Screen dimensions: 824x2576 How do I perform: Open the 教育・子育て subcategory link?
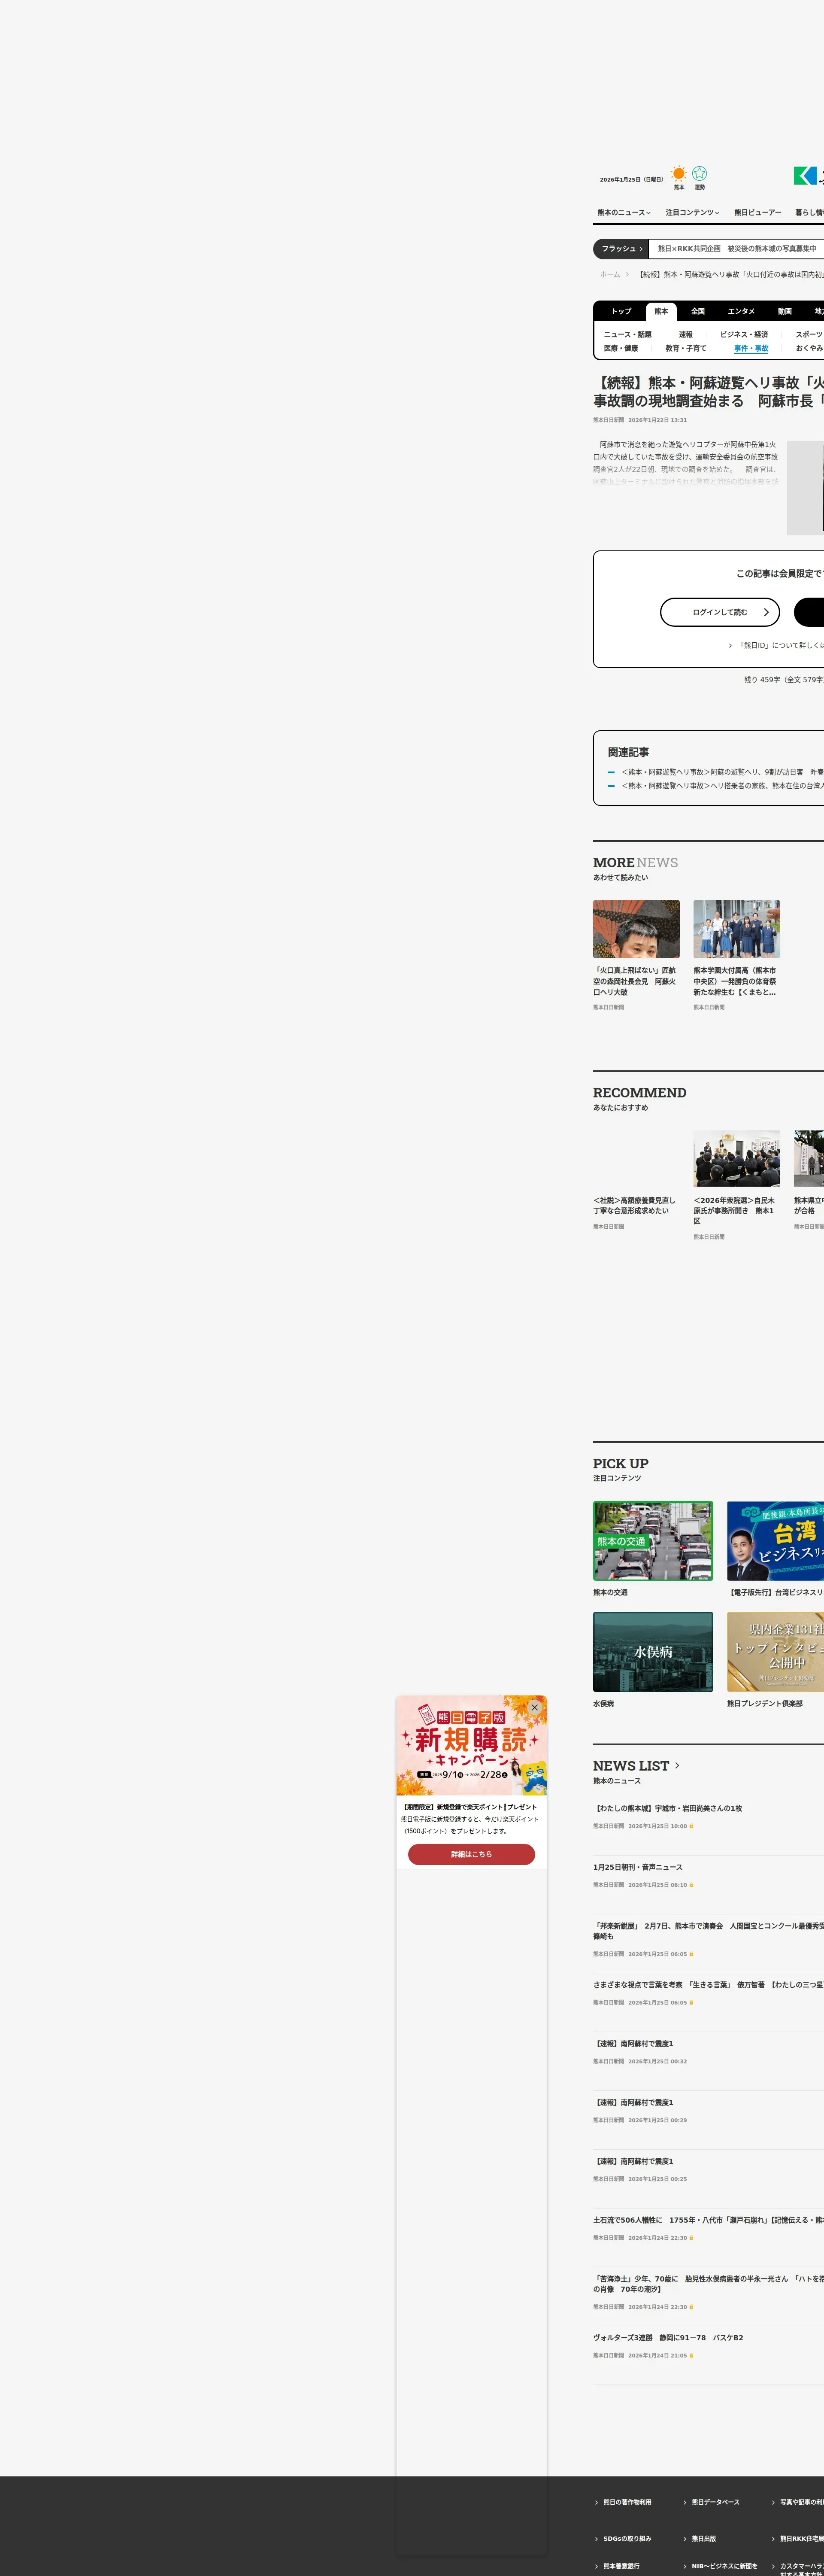(x=685, y=348)
